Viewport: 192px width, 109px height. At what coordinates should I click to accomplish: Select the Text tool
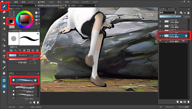pyautogui.click(x=4, y=57)
